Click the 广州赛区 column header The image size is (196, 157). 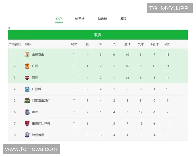click(x=15, y=44)
